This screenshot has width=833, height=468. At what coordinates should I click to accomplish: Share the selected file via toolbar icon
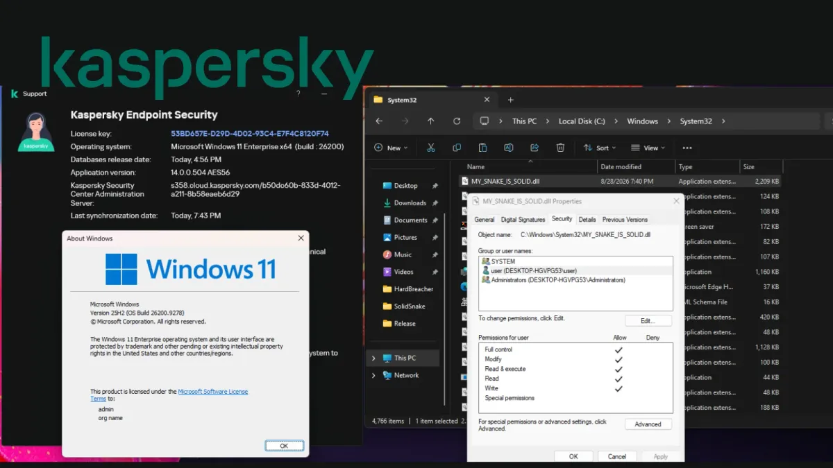coord(535,148)
